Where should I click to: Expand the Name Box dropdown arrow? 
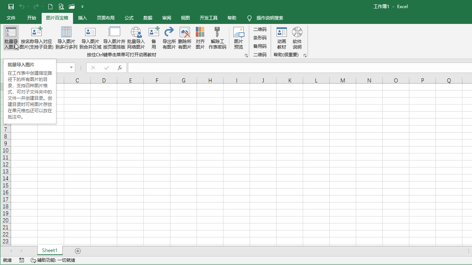click(x=71, y=68)
